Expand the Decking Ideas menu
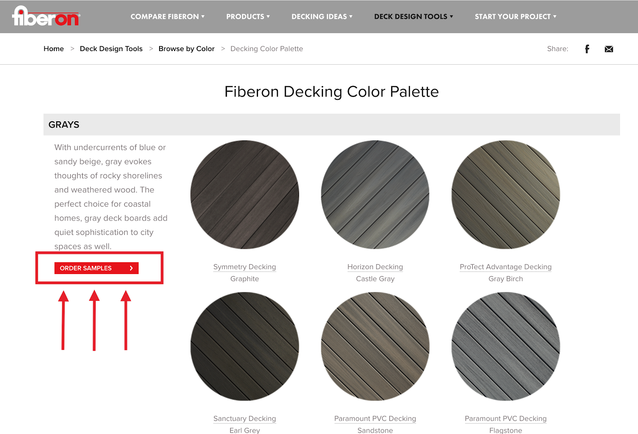638x434 pixels. [x=322, y=17]
